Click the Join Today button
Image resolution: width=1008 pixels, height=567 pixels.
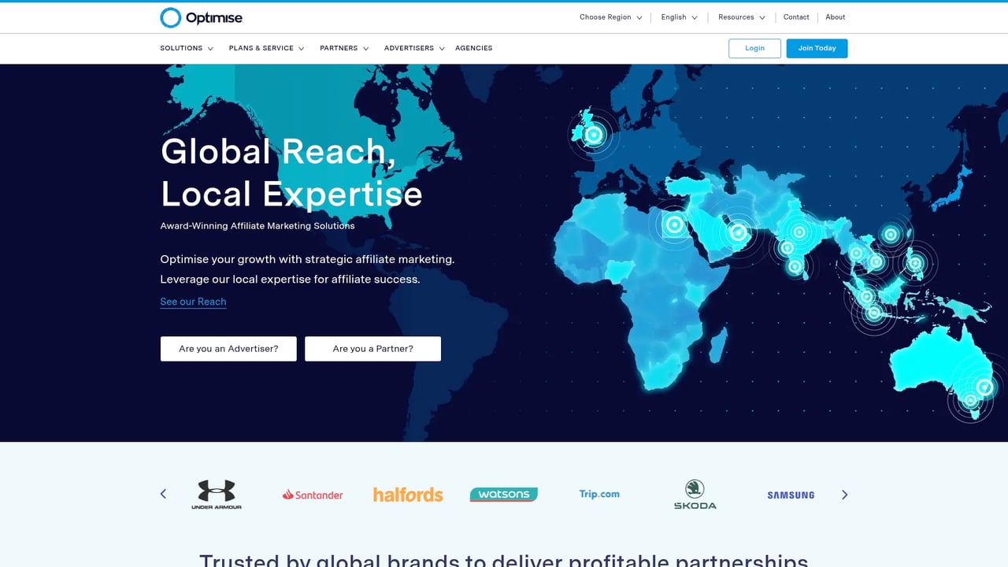817,48
